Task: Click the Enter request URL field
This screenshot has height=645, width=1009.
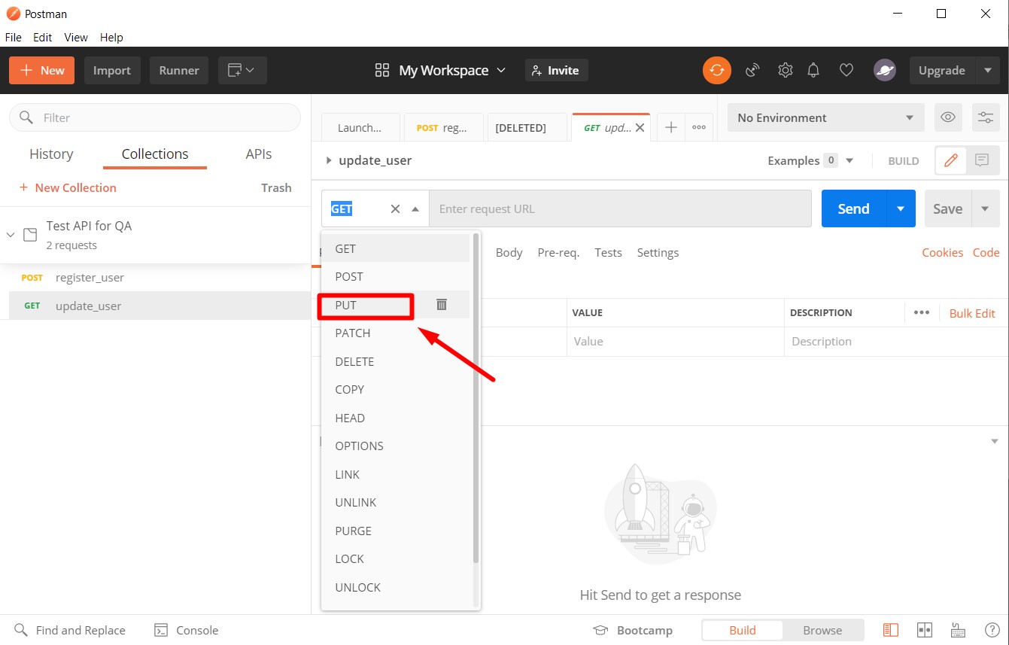Action: pos(619,208)
